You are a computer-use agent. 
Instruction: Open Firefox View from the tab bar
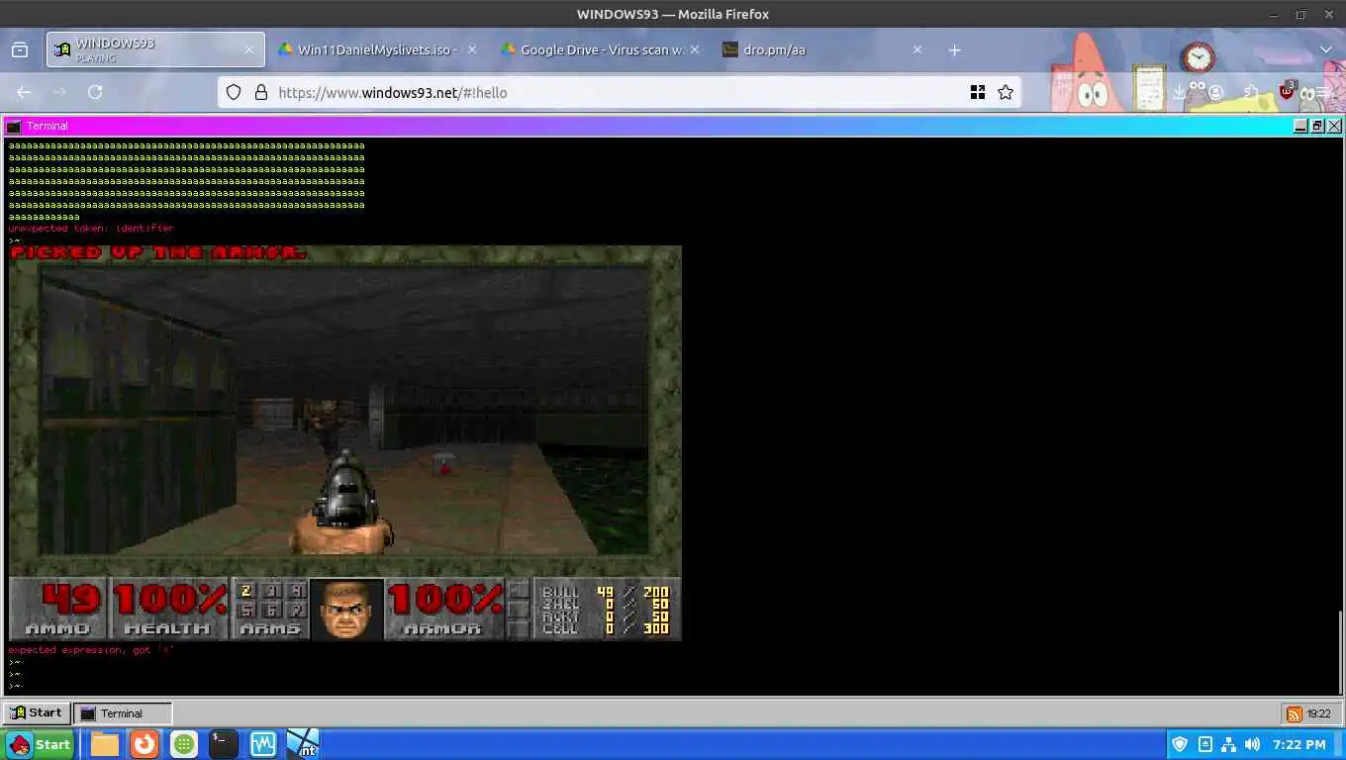click(20, 49)
